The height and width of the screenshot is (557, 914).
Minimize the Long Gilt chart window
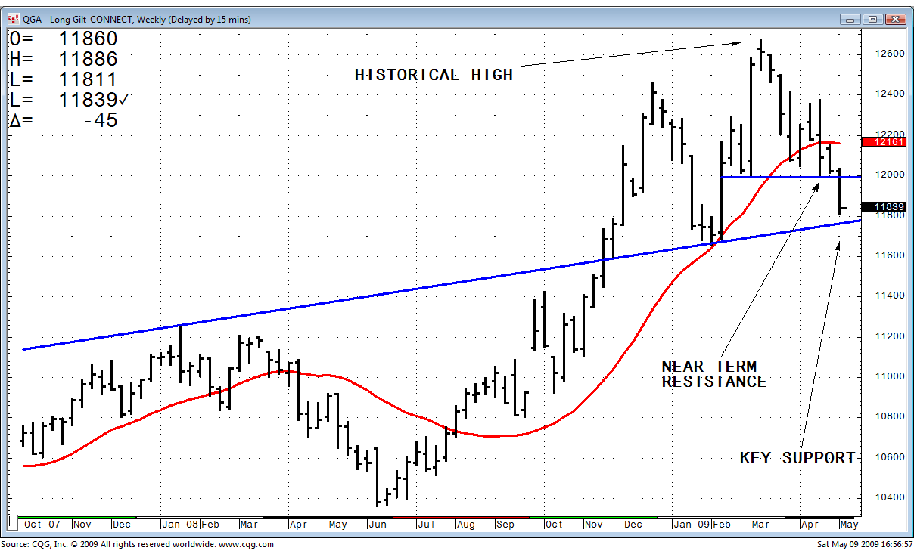click(x=853, y=19)
